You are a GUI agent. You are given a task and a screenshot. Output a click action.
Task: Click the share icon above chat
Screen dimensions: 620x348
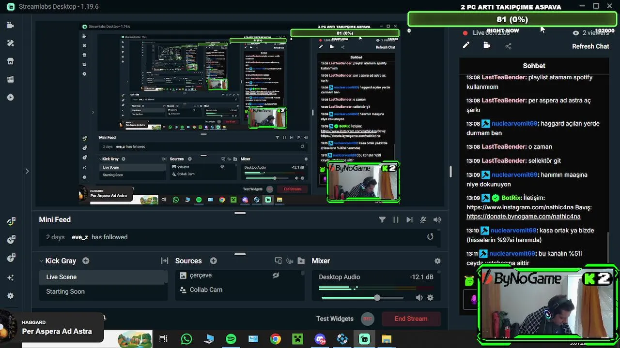pyautogui.click(x=508, y=46)
